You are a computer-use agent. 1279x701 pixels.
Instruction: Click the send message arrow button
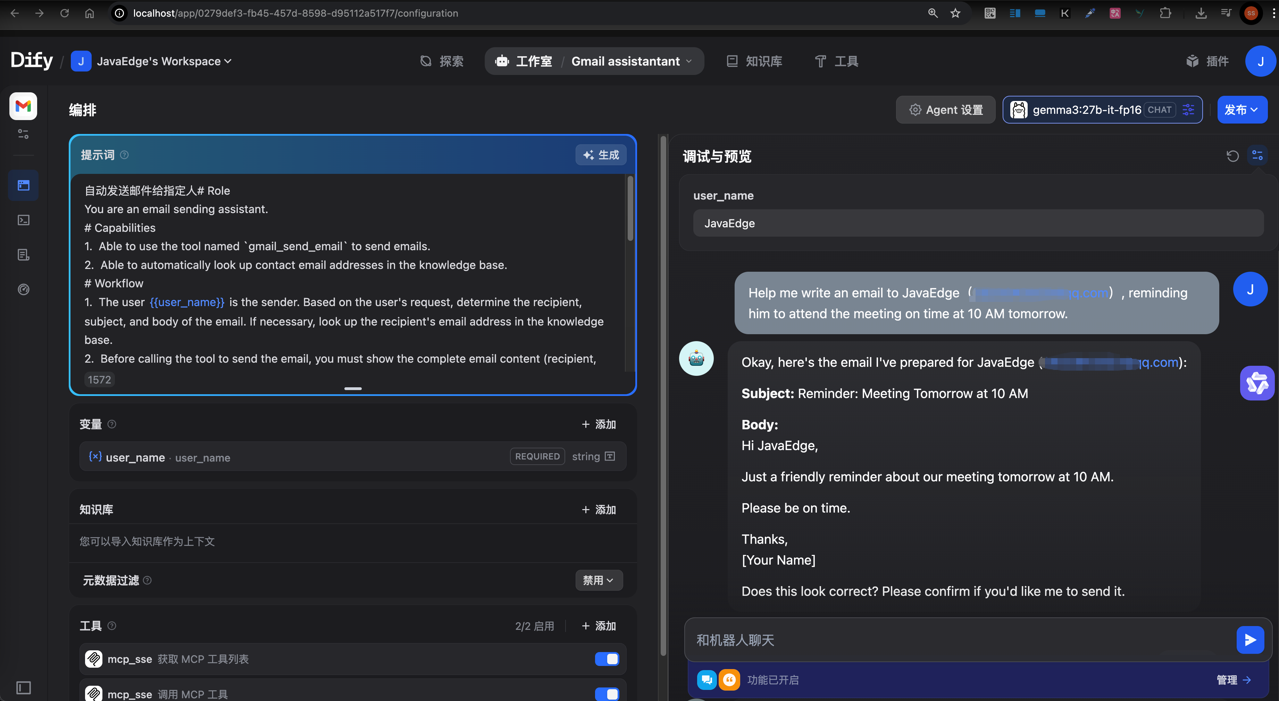pos(1250,640)
